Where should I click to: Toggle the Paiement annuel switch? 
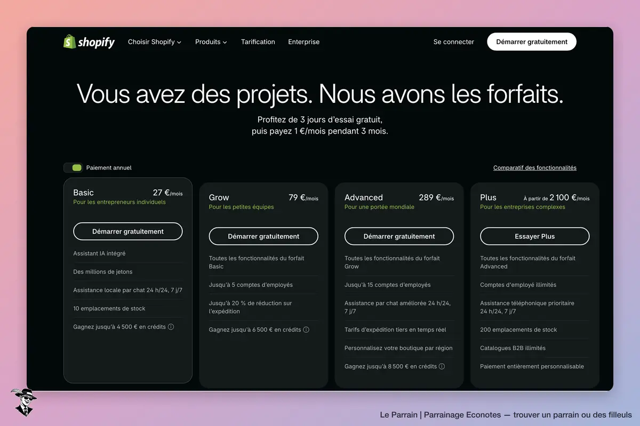[x=73, y=168]
